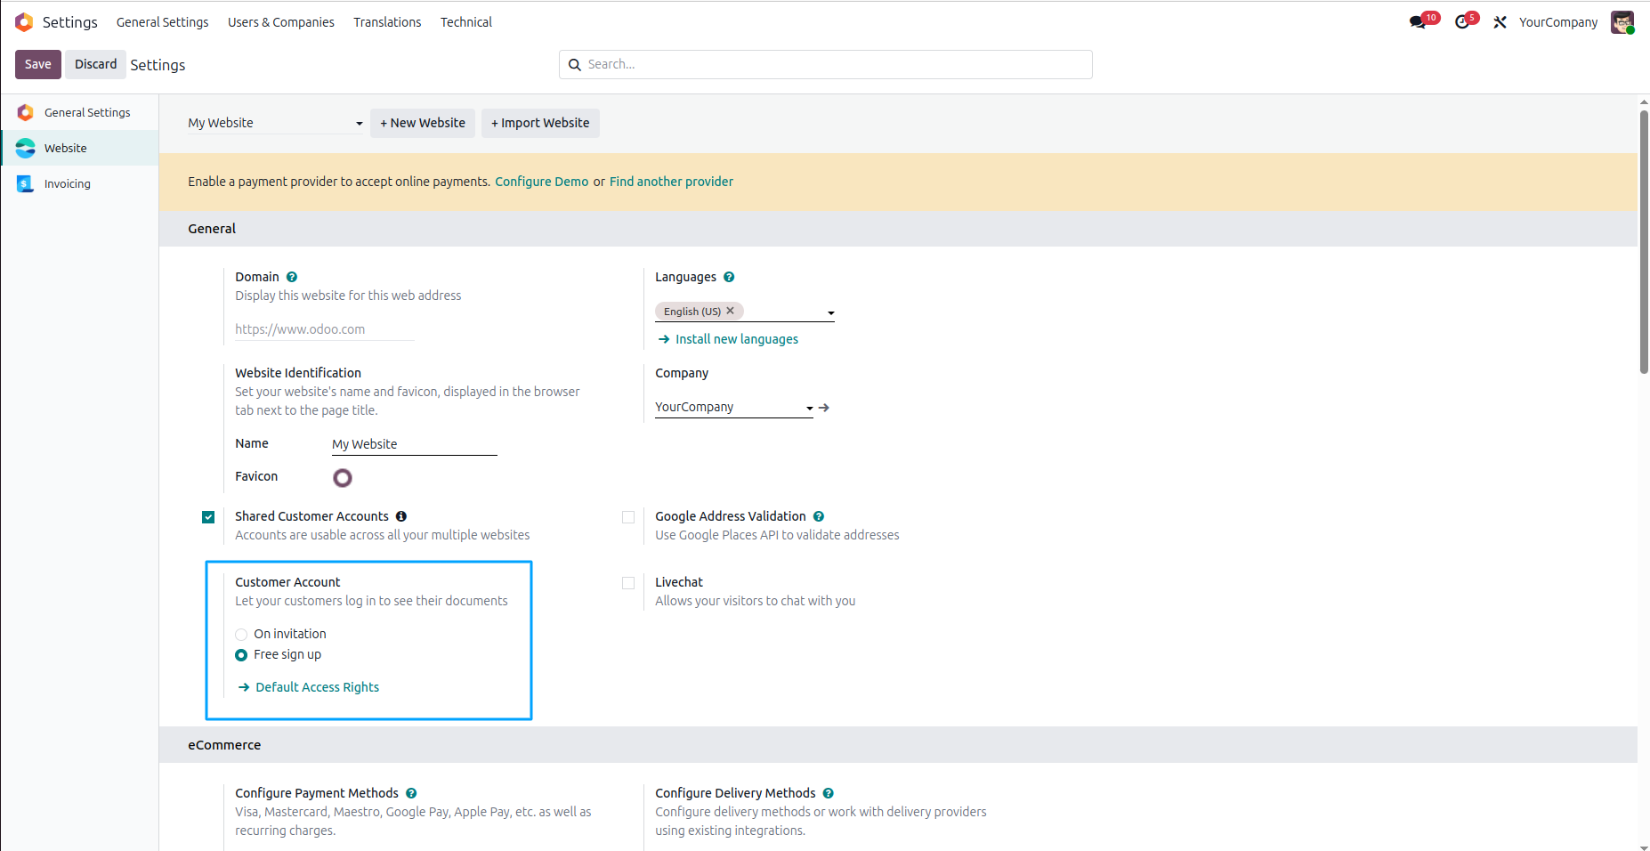This screenshot has height=851, width=1650.
Task: Open the Users & Companies menu
Action: [281, 22]
